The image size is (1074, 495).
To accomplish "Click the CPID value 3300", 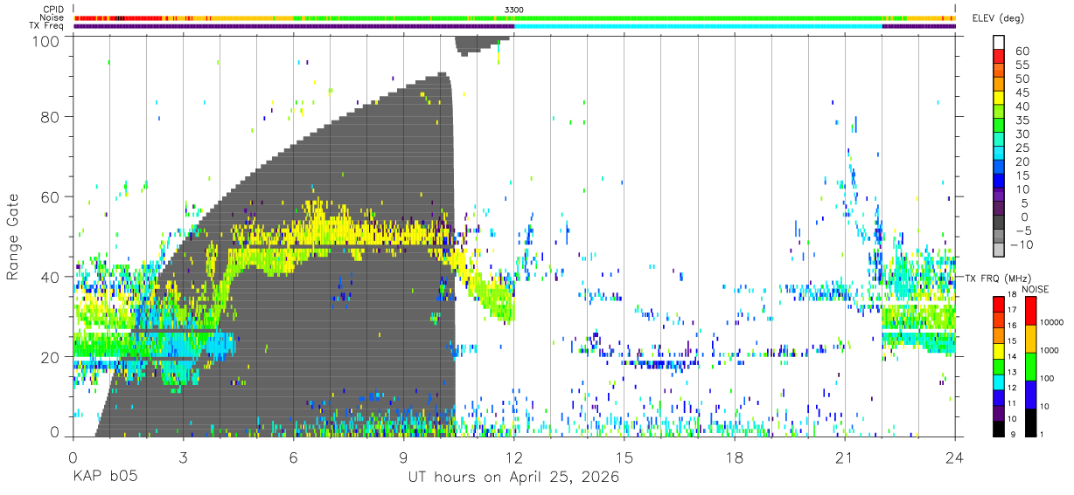I will [x=514, y=9].
